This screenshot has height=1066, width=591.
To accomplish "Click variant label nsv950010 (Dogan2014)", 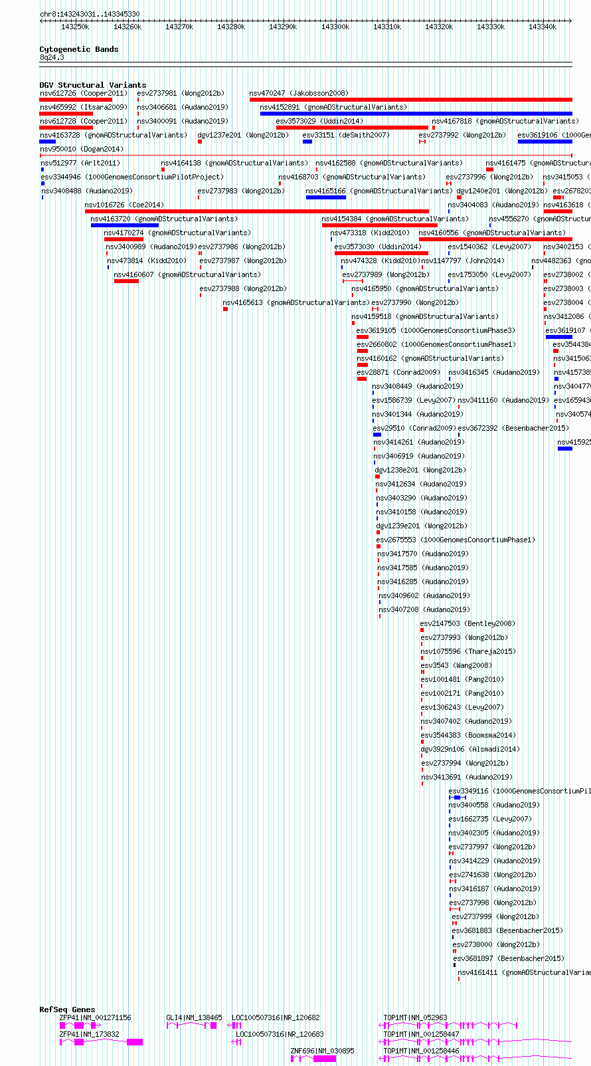I will click(82, 149).
